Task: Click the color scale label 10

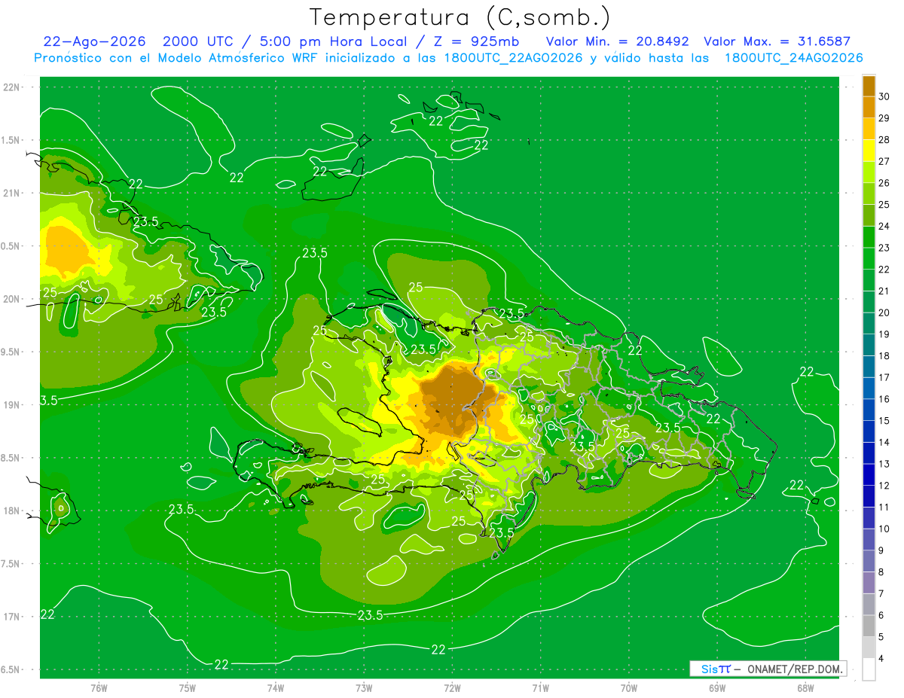Action: click(884, 529)
